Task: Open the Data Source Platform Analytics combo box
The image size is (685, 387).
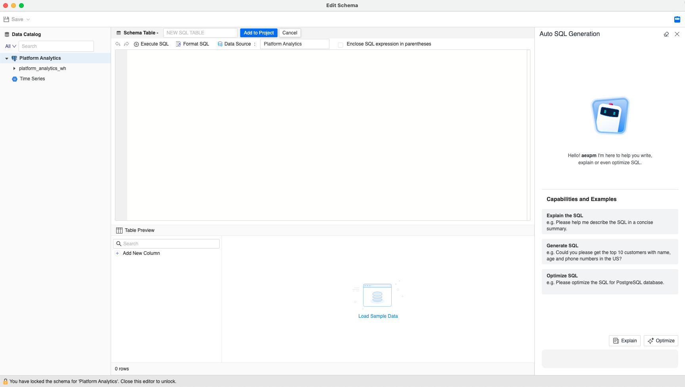Action: tap(294, 44)
